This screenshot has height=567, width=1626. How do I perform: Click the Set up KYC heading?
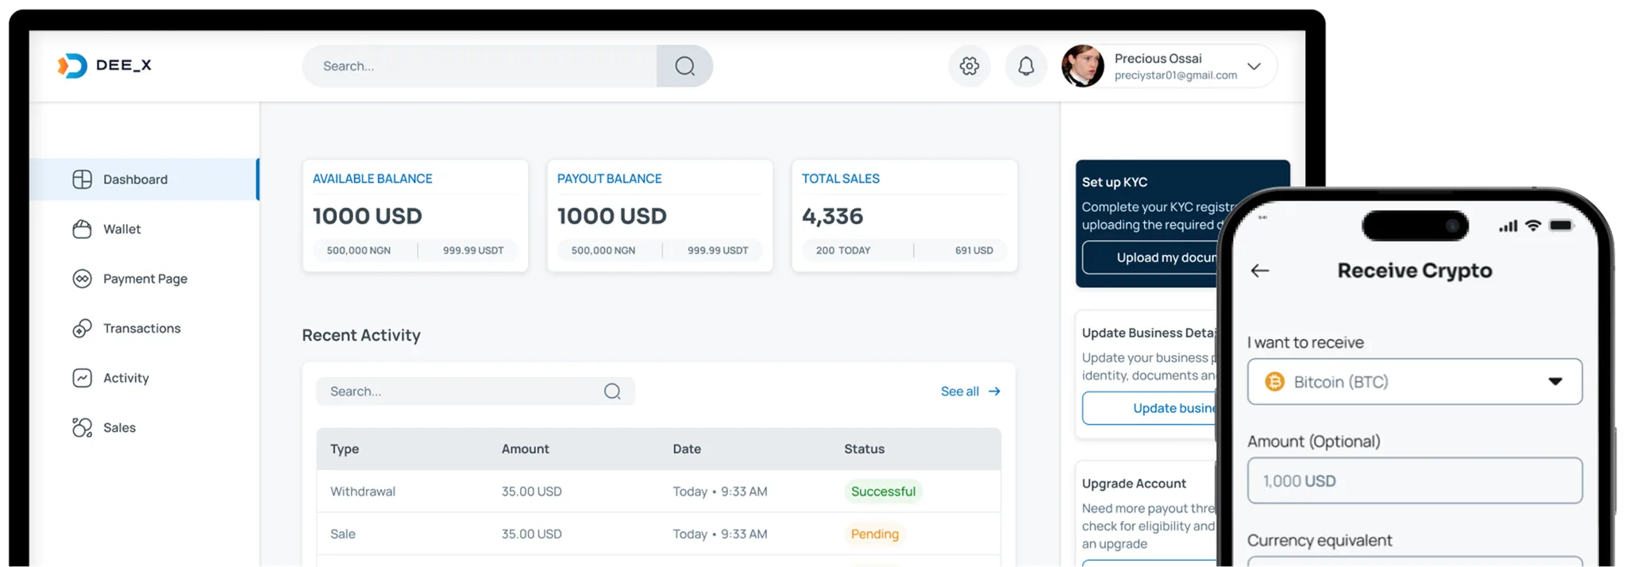pyautogui.click(x=1115, y=182)
